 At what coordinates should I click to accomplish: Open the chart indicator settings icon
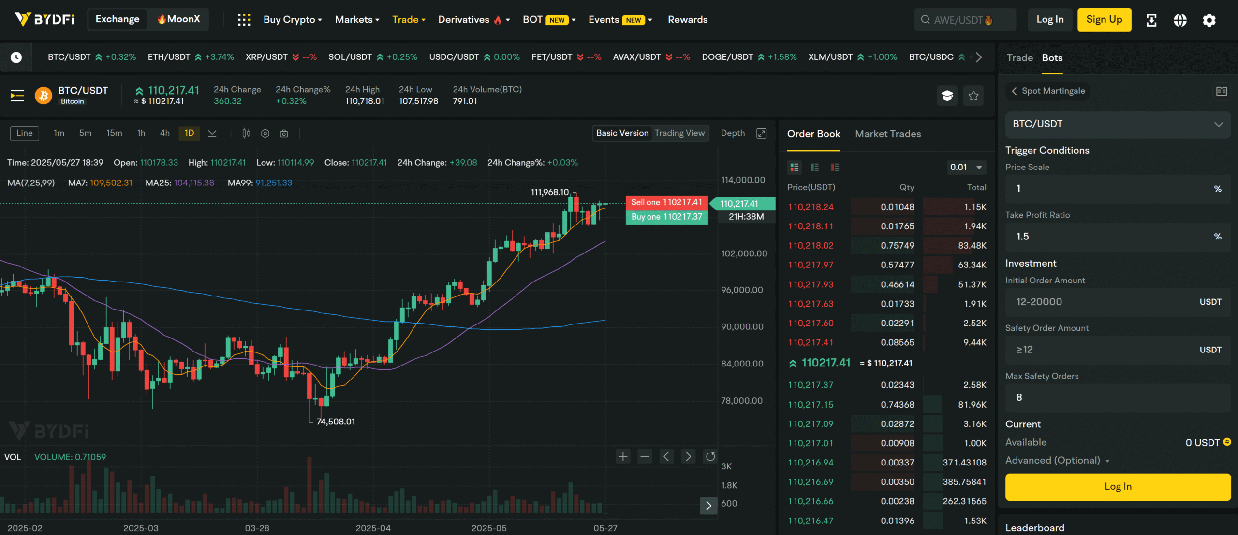(x=265, y=133)
